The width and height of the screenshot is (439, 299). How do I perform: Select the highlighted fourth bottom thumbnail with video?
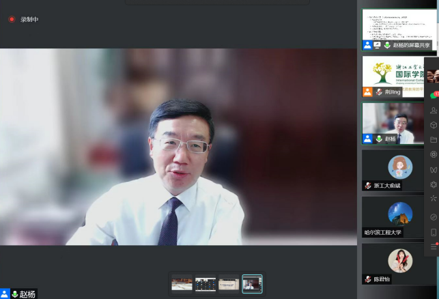[x=252, y=284]
